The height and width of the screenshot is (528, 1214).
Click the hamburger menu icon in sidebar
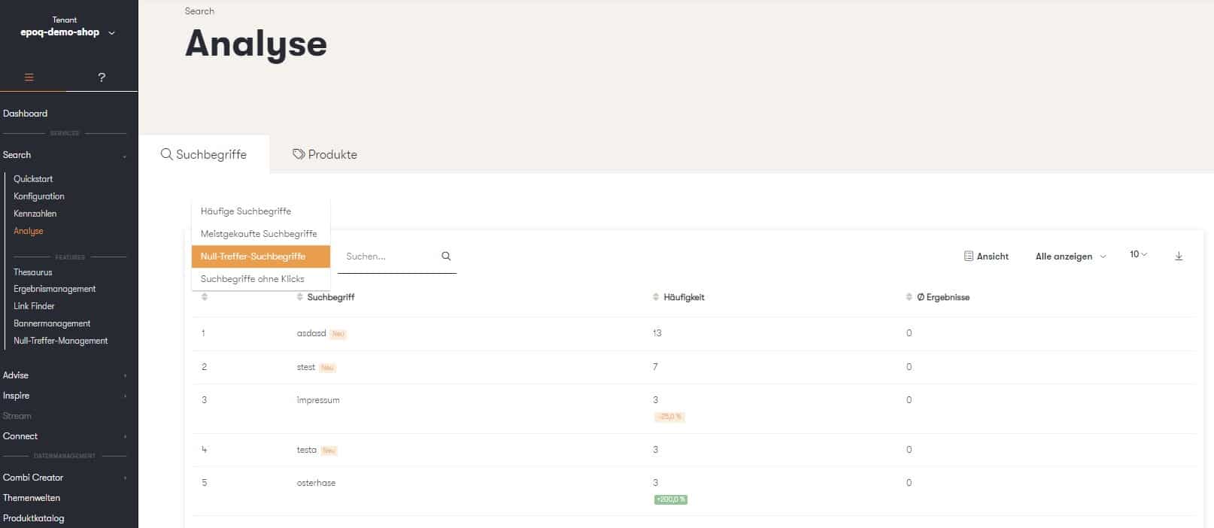(29, 77)
